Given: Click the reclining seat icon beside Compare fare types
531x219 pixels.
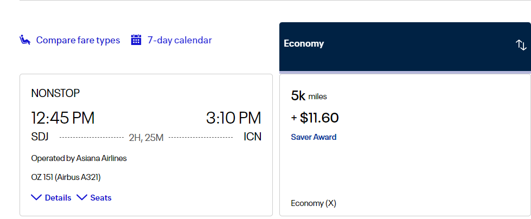Looking at the screenshot, I should tap(25, 40).
